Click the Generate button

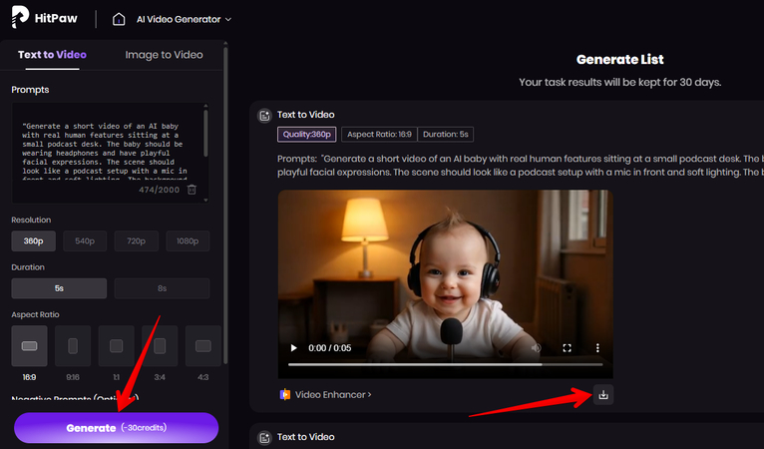(116, 428)
